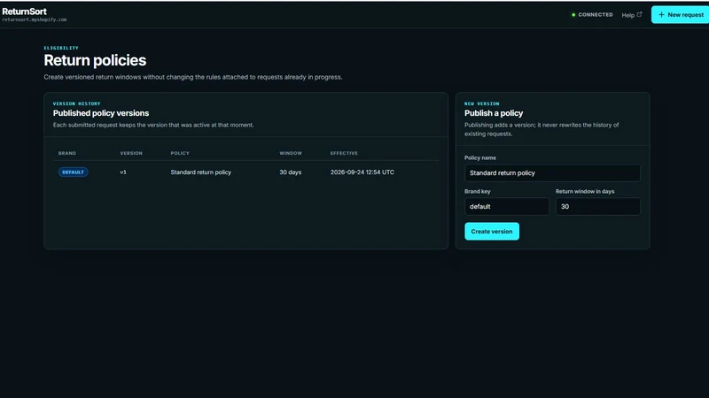Click the BRAND column header

point(67,153)
